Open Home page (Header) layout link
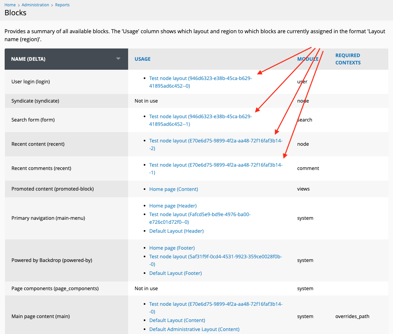Image resolution: width=393 pixels, height=334 pixels. [x=173, y=206]
